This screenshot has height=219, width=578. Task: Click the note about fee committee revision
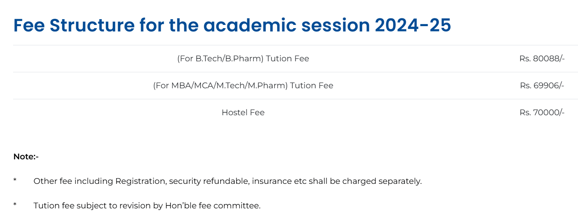pyautogui.click(x=147, y=206)
